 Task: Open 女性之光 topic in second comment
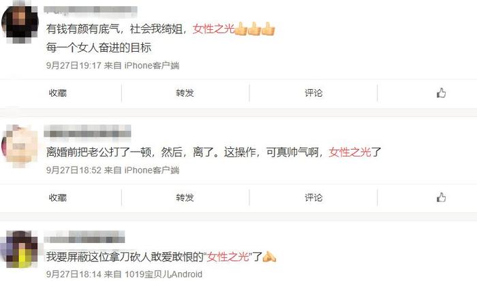pyautogui.click(x=350, y=152)
